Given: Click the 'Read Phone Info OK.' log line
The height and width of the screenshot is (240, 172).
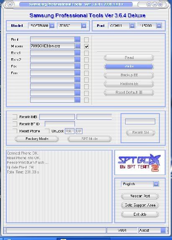Looking at the screenshot, I should pos(23,158).
